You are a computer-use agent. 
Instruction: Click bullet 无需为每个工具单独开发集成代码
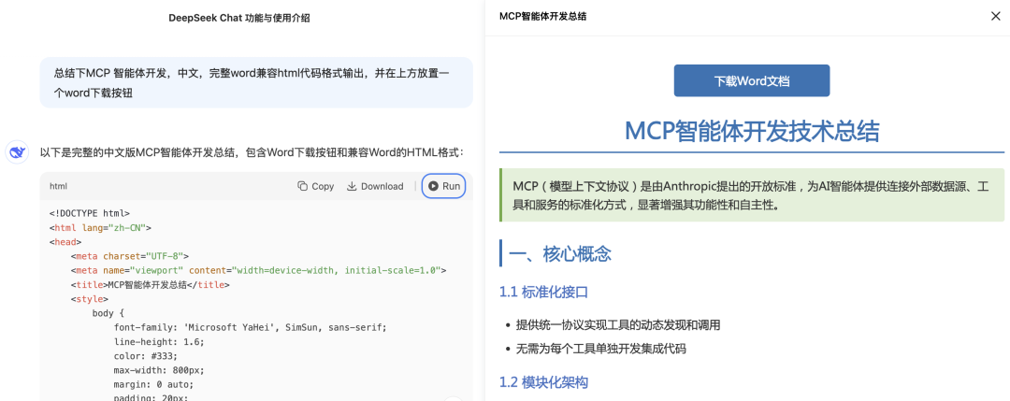click(x=601, y=349)
